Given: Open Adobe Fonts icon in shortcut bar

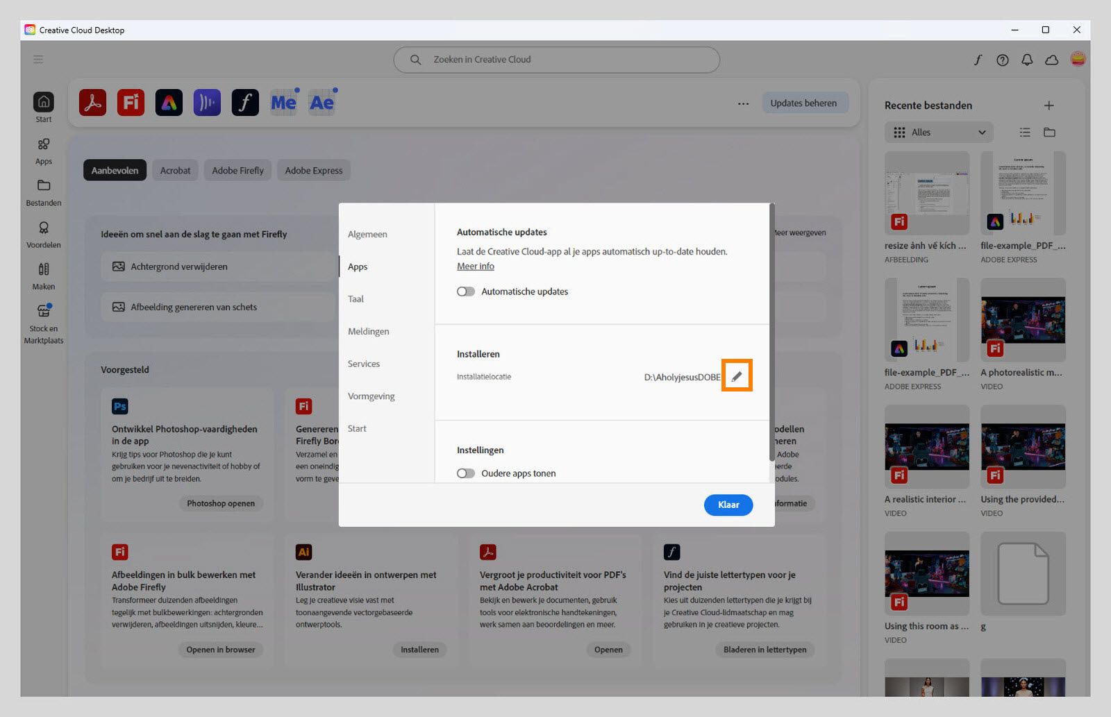Looking at the screenshot, I should click(245, 103).
